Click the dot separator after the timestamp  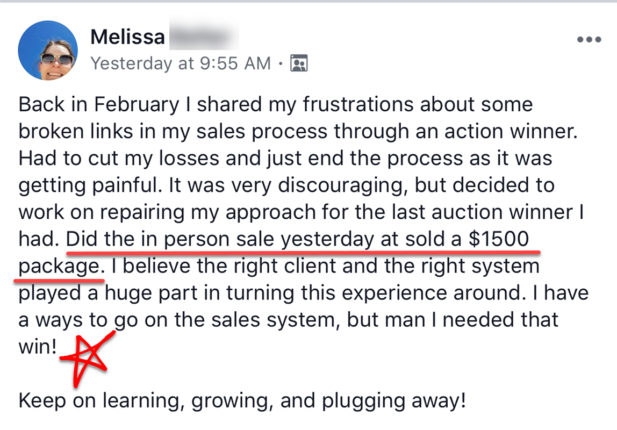pyautogui.click(x=281, y=64)
